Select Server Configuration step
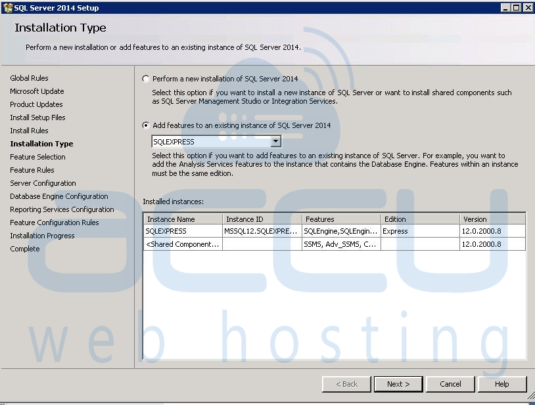 tap(43, 183)
